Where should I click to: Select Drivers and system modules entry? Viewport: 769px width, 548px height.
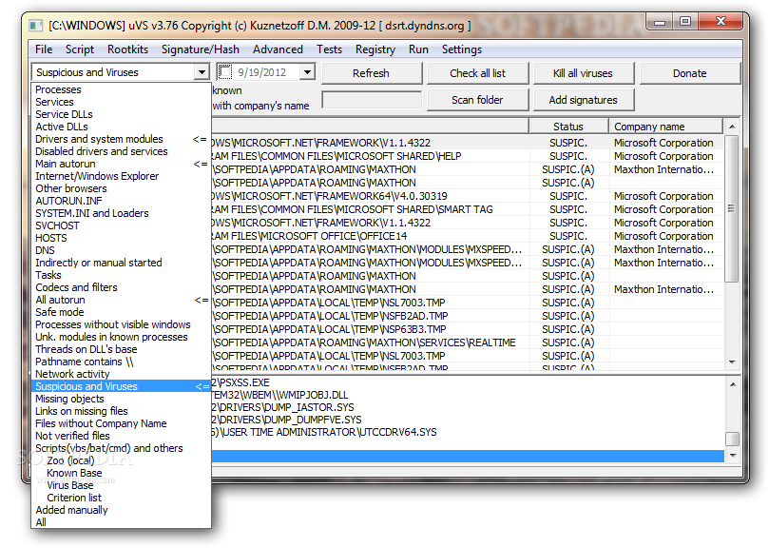click(x=121, y=139)
